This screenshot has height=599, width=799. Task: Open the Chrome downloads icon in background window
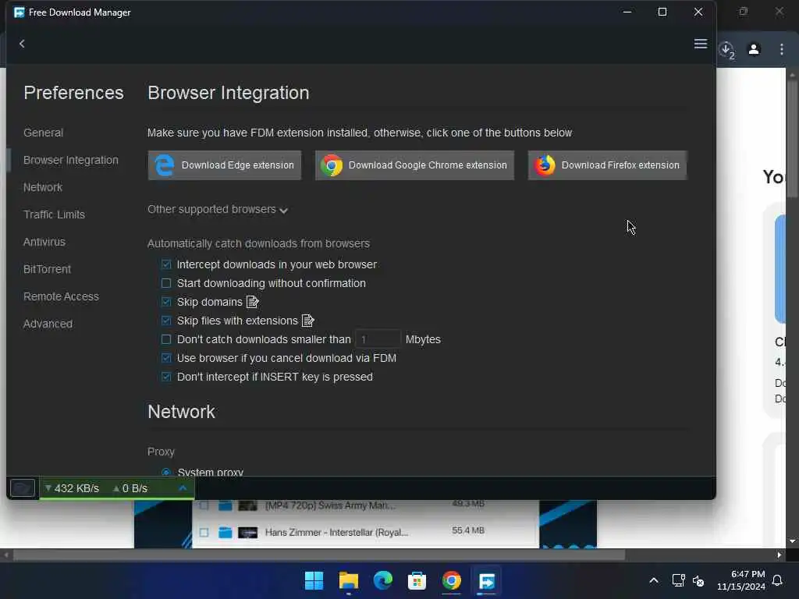tap(726, 50)
